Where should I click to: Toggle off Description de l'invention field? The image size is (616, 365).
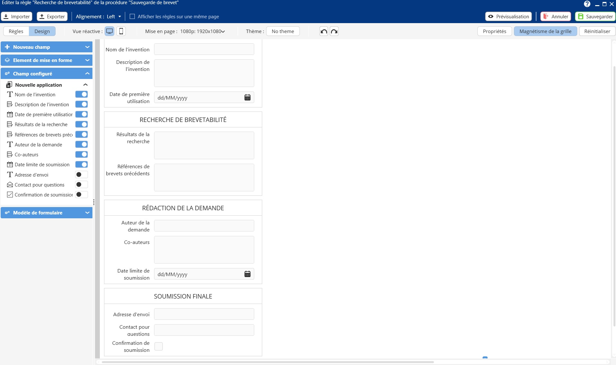tap(82, 104)
